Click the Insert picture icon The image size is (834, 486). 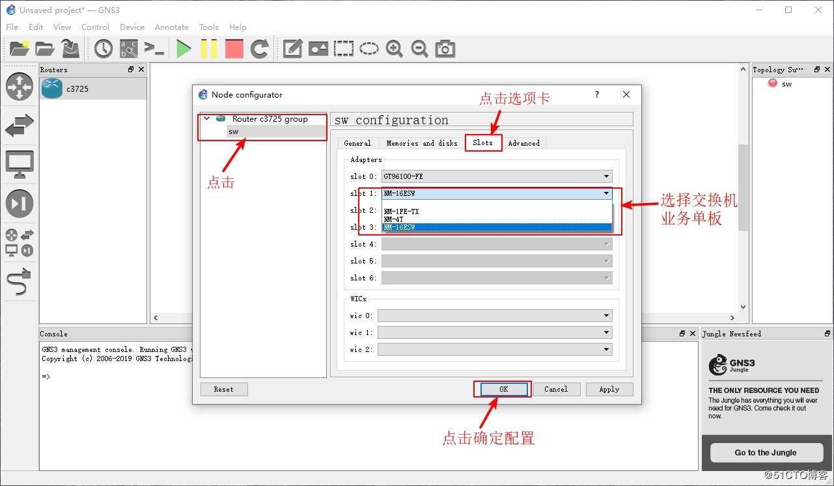[318, 48]
